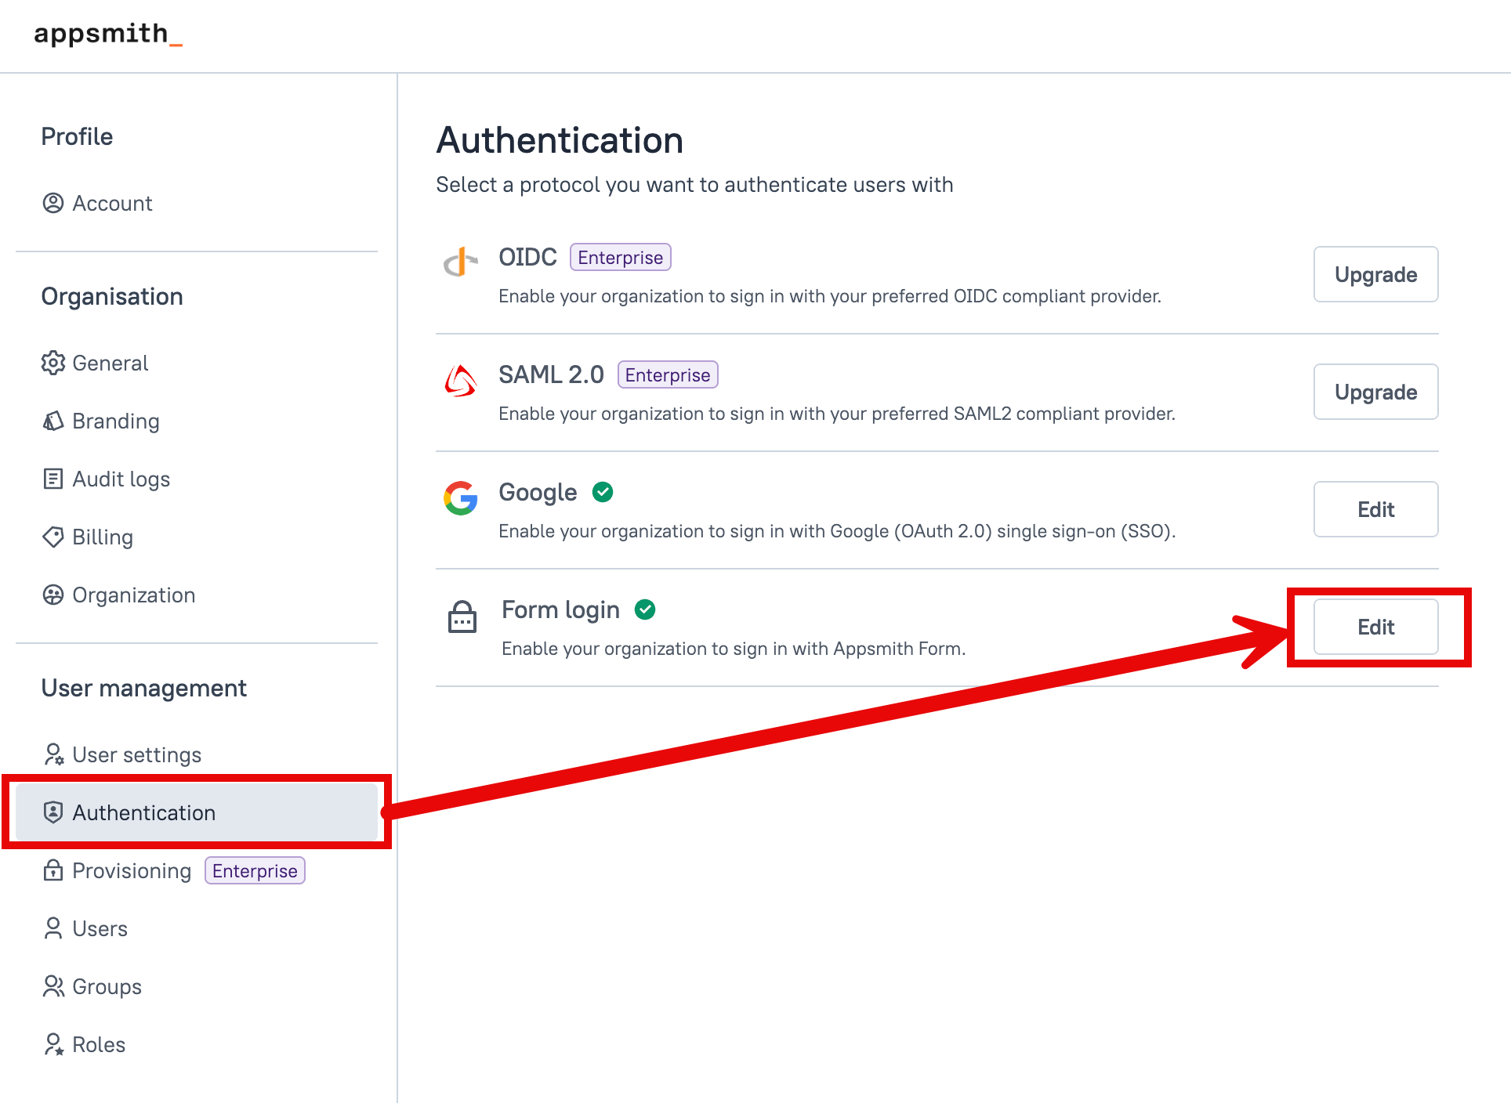Click the Audit logs document icon
Viewport: 1511px width, 1103px height.
click(53, 479)
